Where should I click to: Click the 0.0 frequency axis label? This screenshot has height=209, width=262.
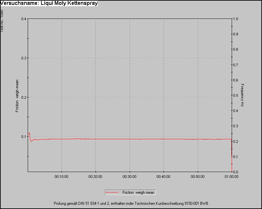(236, 172)
